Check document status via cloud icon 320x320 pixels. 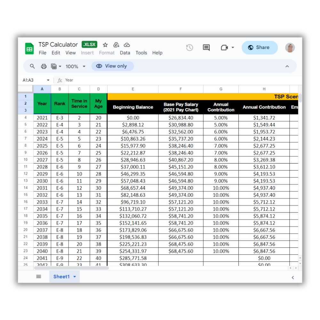coord(127,45)
